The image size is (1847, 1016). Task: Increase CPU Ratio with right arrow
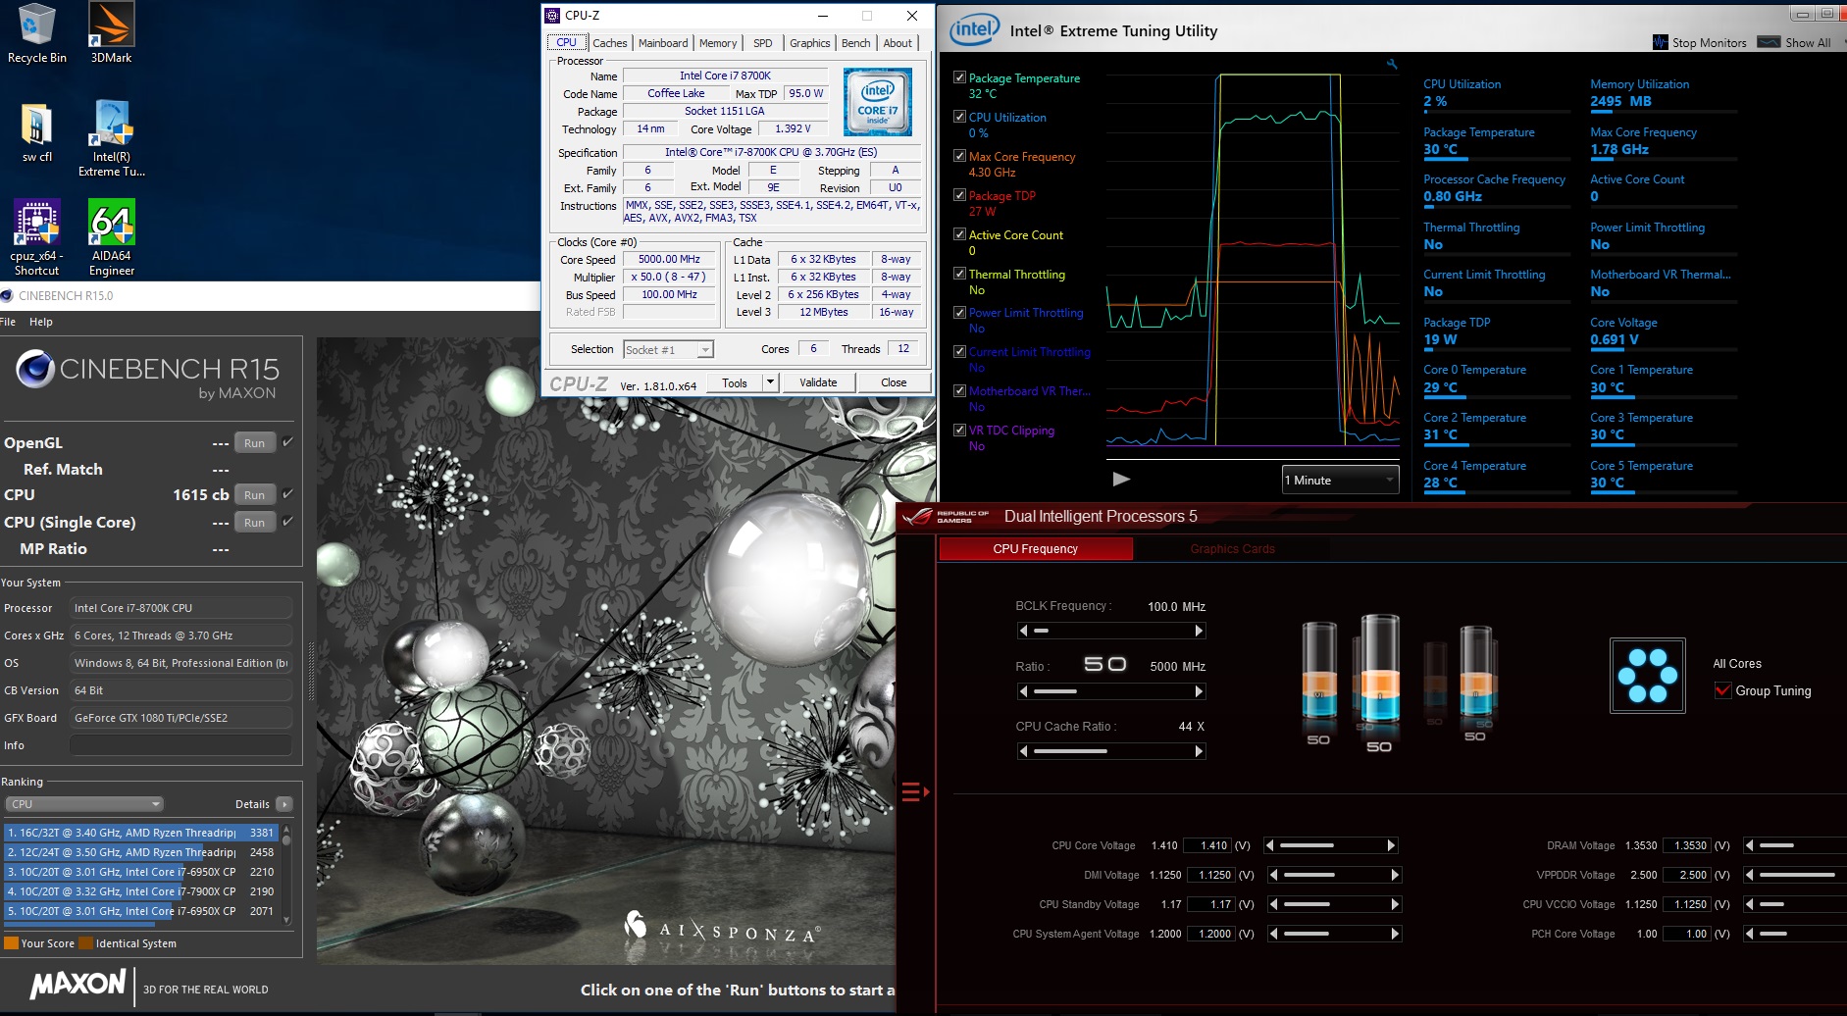coord(1199,691)
